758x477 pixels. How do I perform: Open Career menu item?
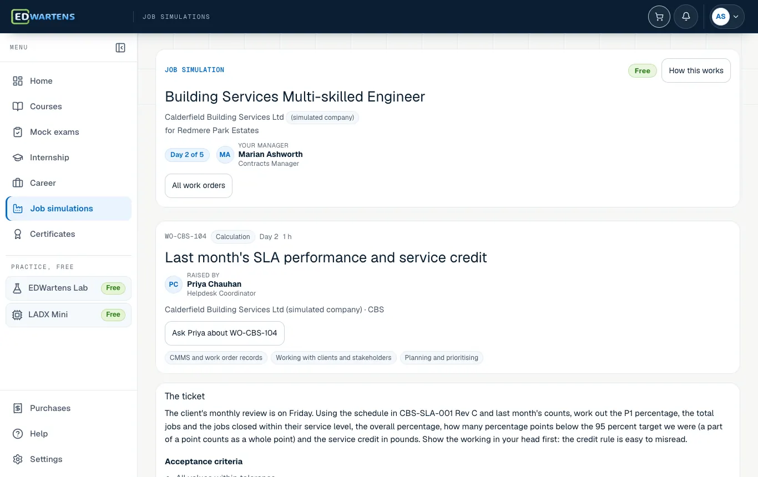pyautogui.click(x=68, y=183)
